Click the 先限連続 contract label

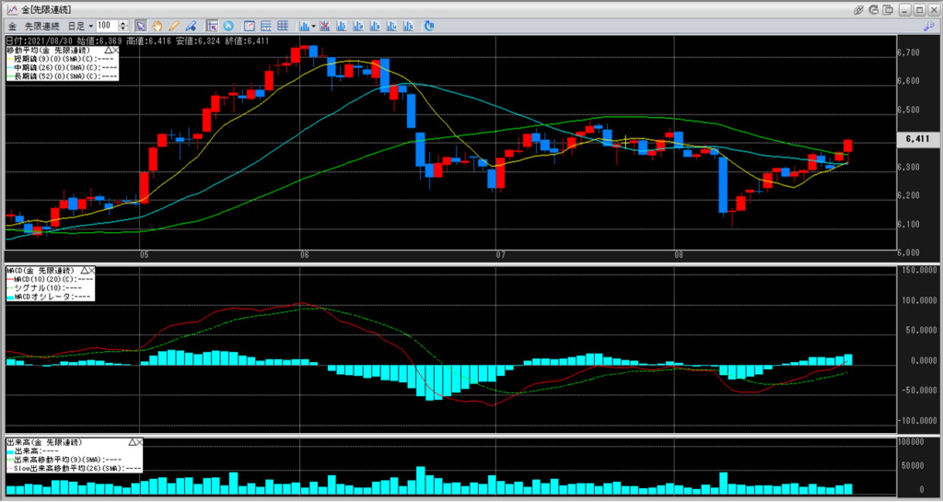click(x=41, y=25)
